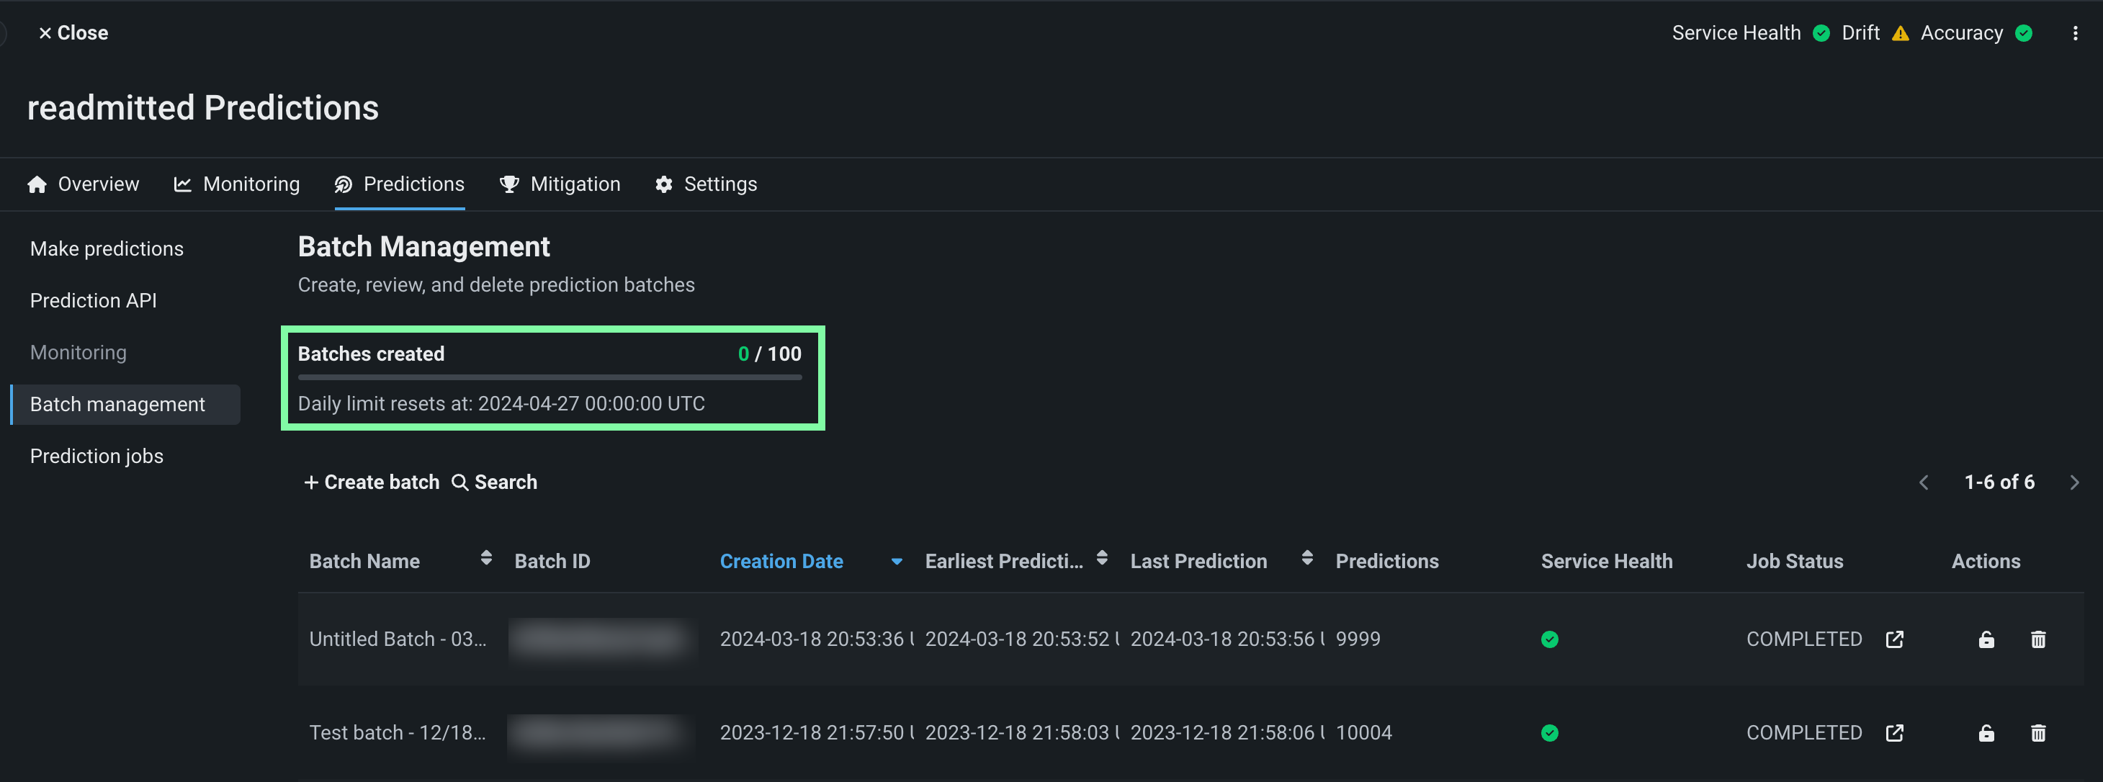Viewport: 2103px width, 782px height.
Task: Open Prediction jobs in sidebar
Action: 97,457
